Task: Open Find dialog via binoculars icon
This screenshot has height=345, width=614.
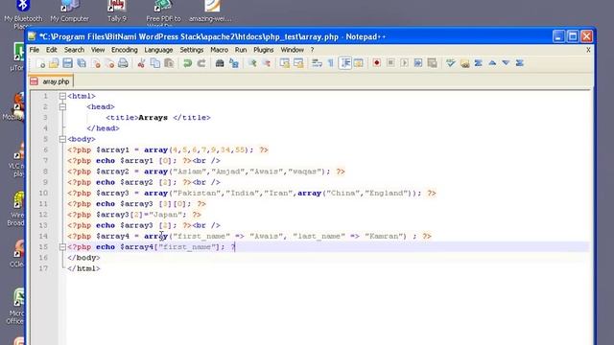Action: tap(220, 63)
